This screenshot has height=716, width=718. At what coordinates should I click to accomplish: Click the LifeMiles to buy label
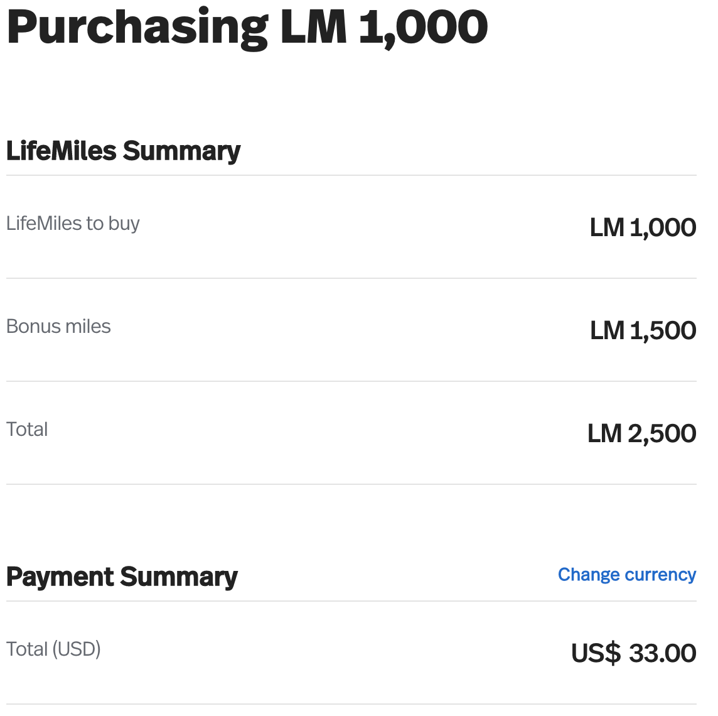tap(73, 223)
